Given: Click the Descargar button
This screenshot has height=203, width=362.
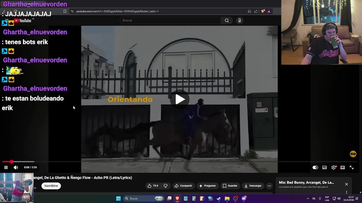Looking at the screenshot, I should [x=253, y=186].
